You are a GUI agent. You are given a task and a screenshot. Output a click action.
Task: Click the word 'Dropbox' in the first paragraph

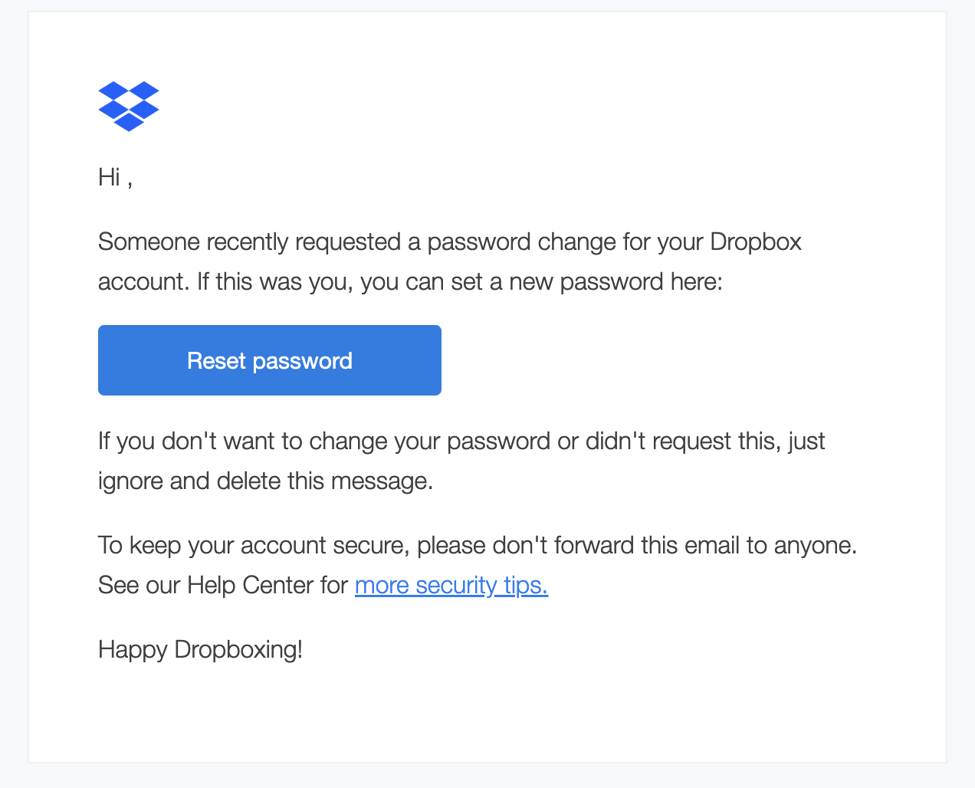(756, 242)
